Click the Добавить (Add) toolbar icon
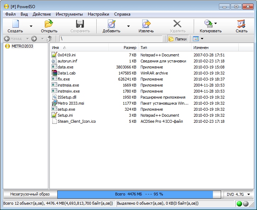The height and width of the screenshot is (210, 257). (x=111, y=24)
